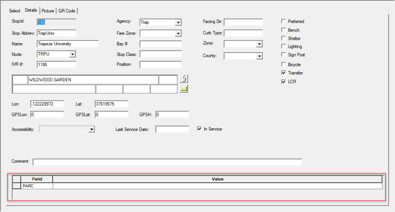
Task: Open the Node dropdown showing TRPU
Action: pos(72,54)
